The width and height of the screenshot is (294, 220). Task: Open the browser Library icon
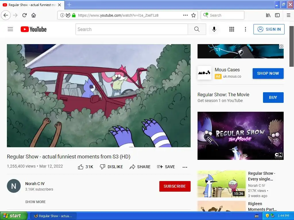click(268, 15)
